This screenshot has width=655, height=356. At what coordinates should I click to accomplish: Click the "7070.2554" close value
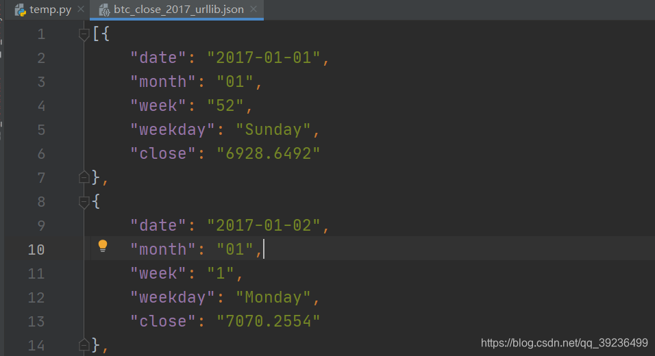point(269,321)
